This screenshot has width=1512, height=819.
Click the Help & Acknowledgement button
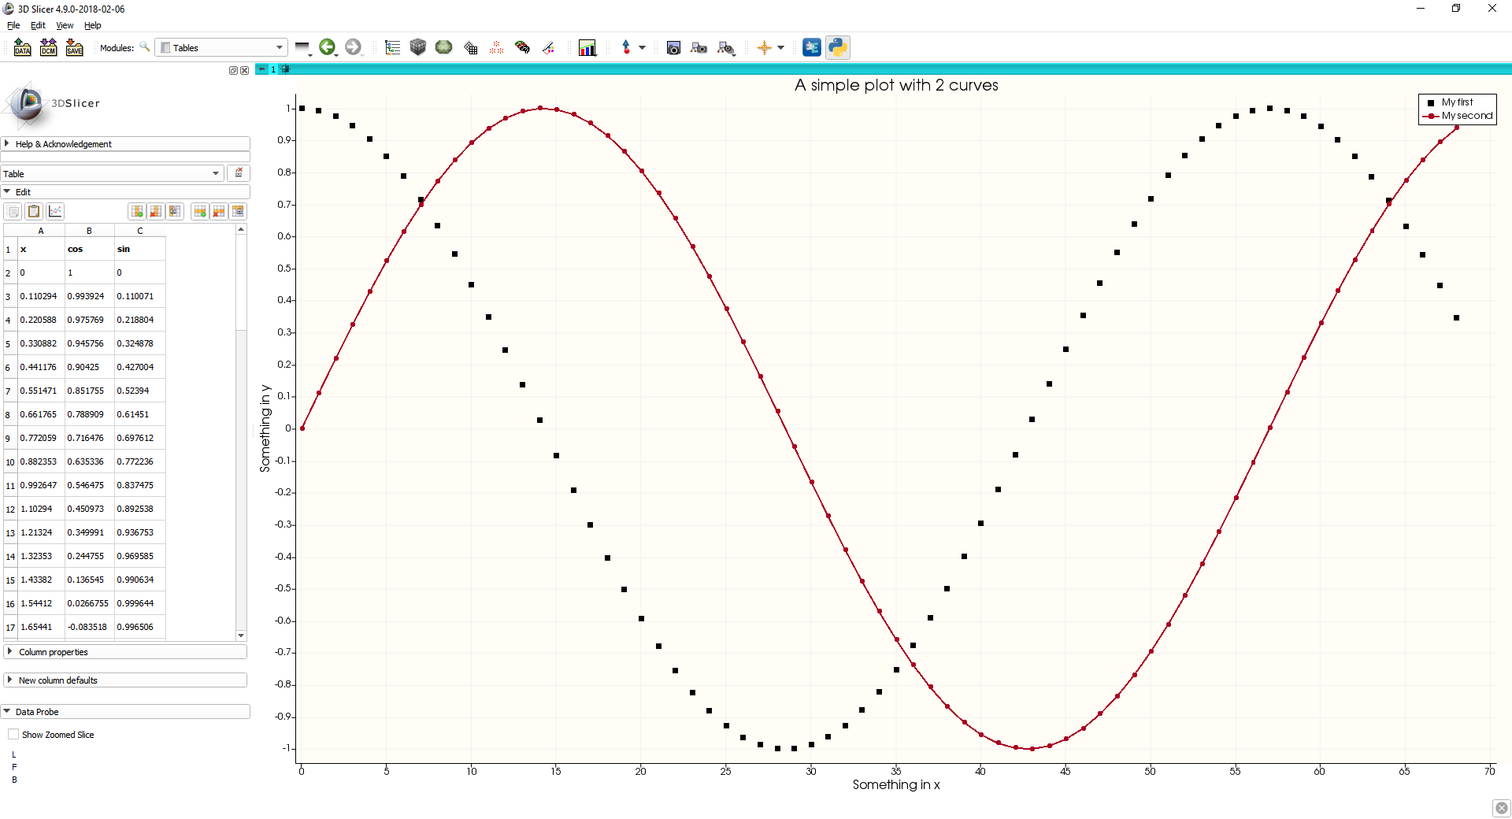(63, 144)
